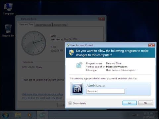159x119 pixels.
Task: Open 'Get more time zone information online' link
Action: pyautogui.click(x=43, y=94)
